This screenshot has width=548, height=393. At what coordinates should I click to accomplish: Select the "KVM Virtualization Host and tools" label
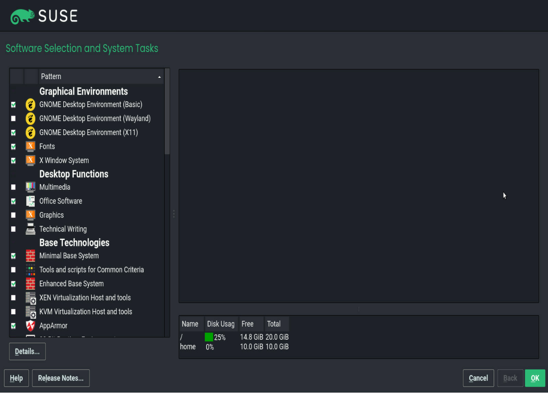point(86,312)
